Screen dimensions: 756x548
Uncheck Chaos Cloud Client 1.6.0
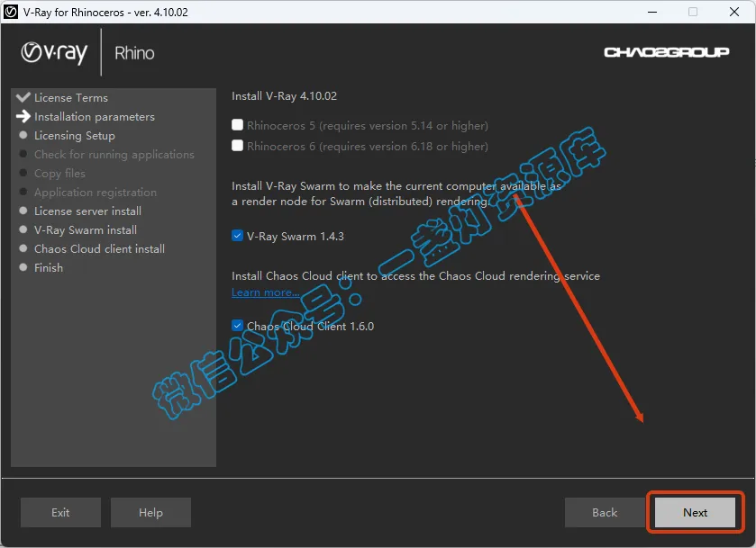[237, 326]
